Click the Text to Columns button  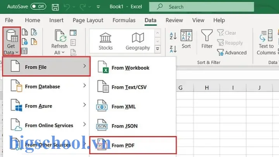pyautogui.click(x=266, y=42)
